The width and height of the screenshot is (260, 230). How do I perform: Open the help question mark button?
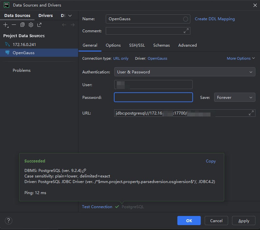pyautogui.click(x=8, y=221)
